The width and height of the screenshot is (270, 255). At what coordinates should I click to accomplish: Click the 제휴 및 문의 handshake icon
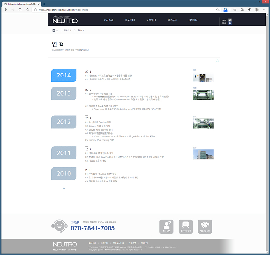click(205, 226)
